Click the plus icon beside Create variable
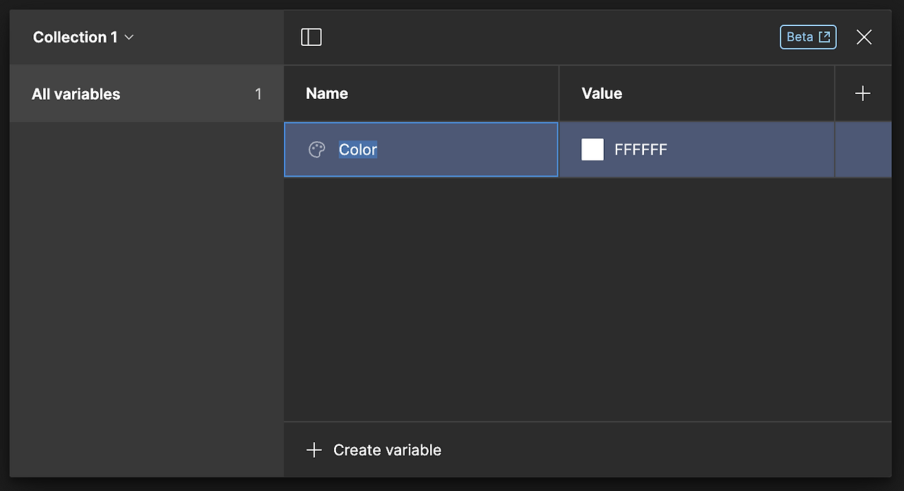 point(314,450)
